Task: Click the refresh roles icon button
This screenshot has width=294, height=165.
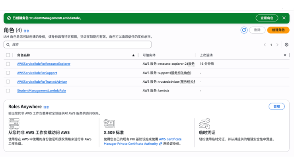Action: coord(244,30)
